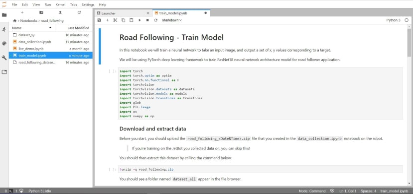The width and height of the screenshot is (413, 194).
Task: Click the kernel status circle indicator
Action: [x=407, y=20]
